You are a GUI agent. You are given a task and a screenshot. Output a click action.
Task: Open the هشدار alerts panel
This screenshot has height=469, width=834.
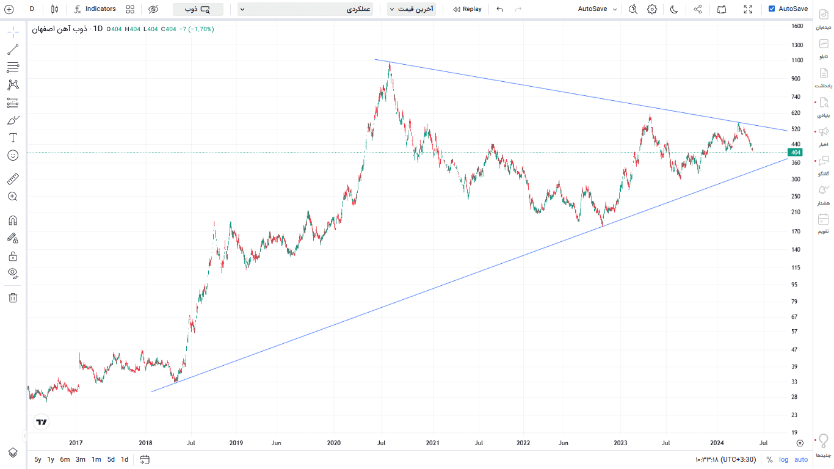pyautogui.click(x=824, y=194)
